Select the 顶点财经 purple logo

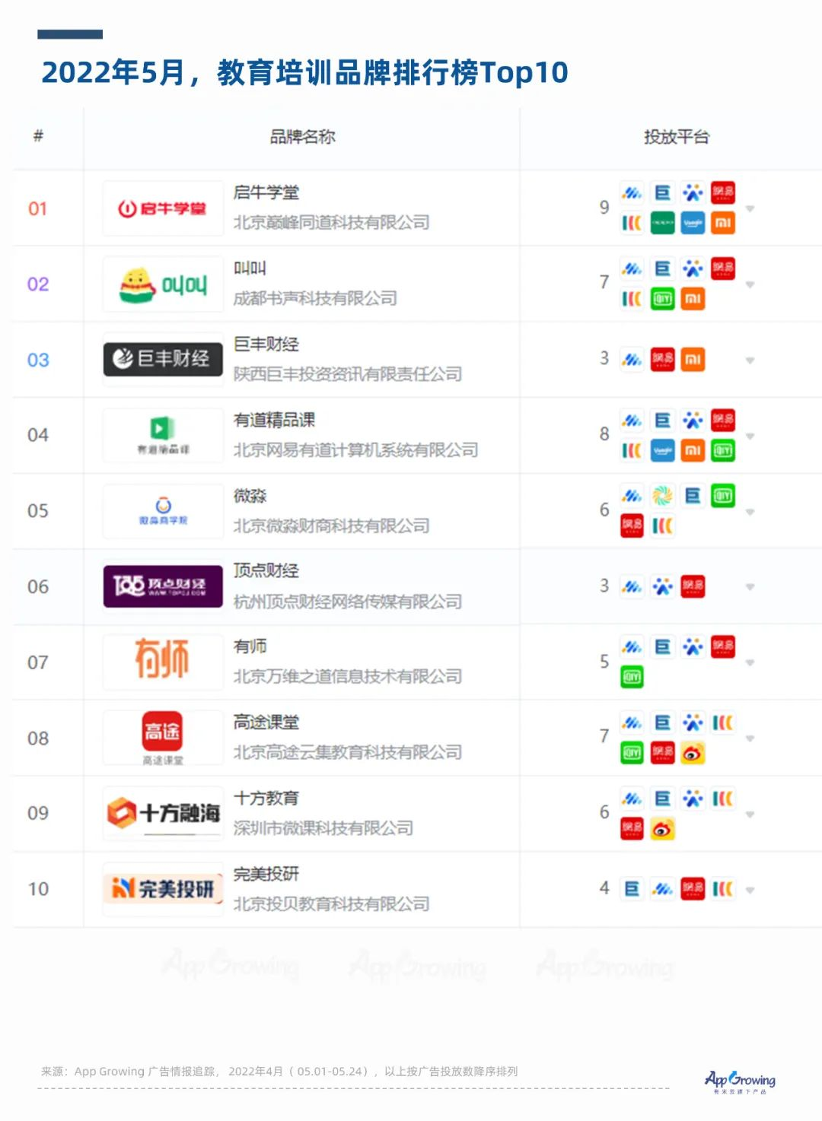tap(163, 586)
